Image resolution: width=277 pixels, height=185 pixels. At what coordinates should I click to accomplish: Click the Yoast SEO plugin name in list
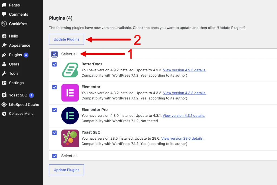pos(91,132)
